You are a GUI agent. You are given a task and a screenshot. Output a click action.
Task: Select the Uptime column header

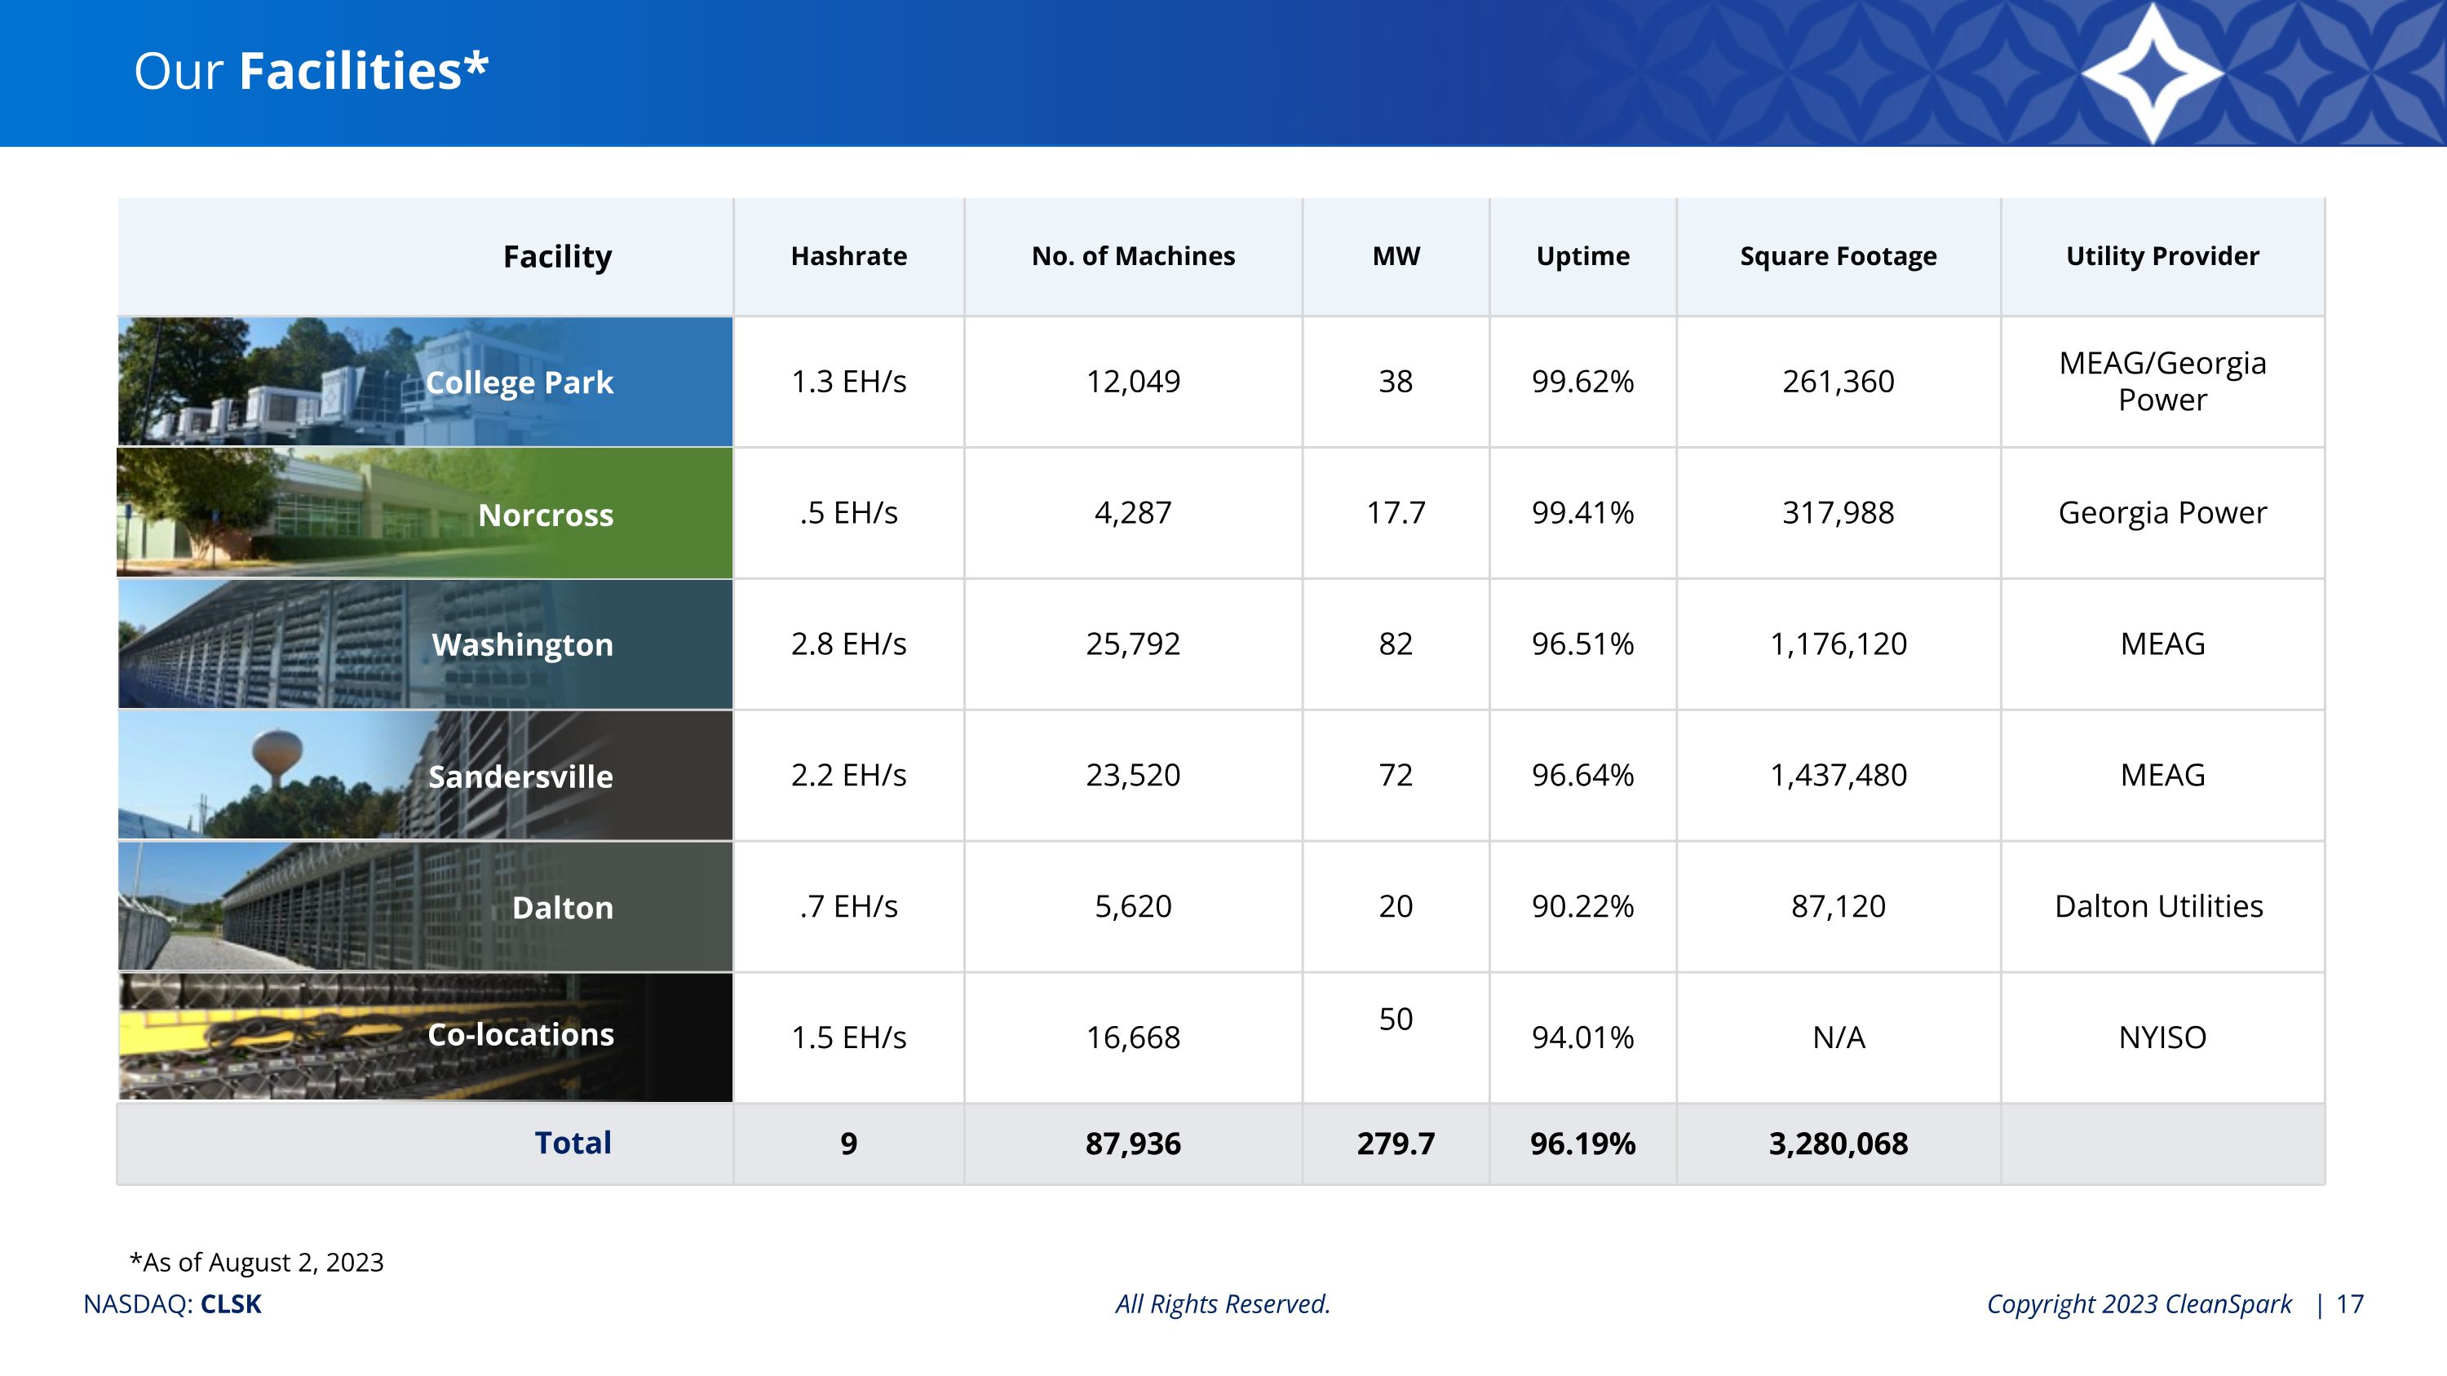pos(1582,256)
